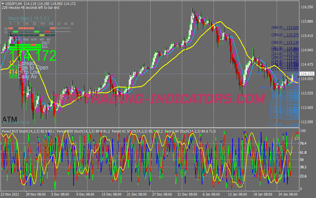The height and width of the screenshot is (198, 316).
Task: Click the 'Stoch Bars [ 14-3-3 ]' title
Action: [28, 18]
